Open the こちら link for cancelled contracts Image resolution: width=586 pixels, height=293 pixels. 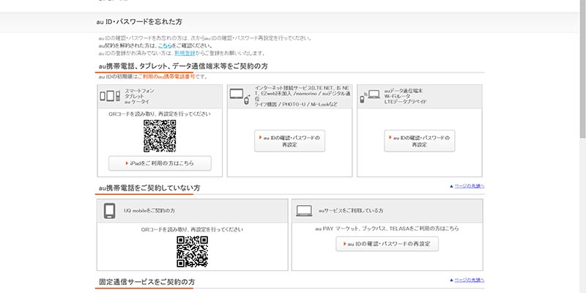(166, 45)
